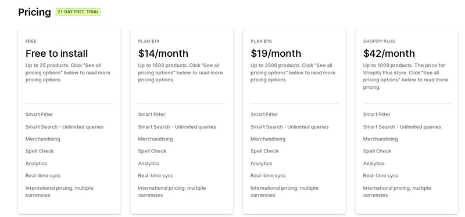Click the FREE plan label
The image size is (465, 217).
pos(31,41)
